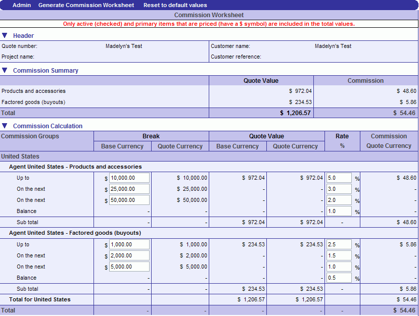
Task: Open the Admin menu
Action: tap(22, 5)
